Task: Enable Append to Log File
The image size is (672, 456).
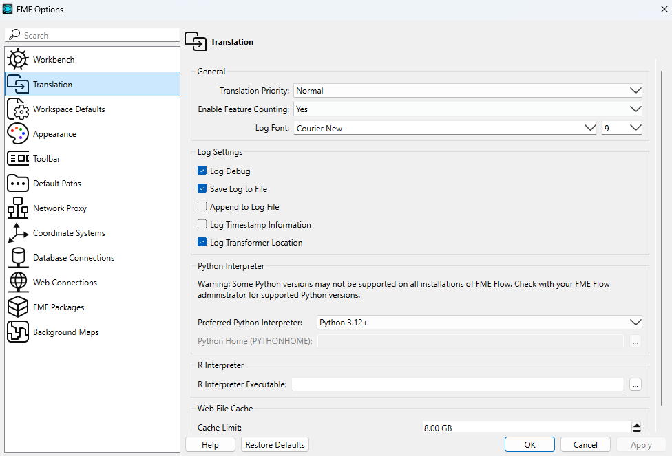Action: 202,206
